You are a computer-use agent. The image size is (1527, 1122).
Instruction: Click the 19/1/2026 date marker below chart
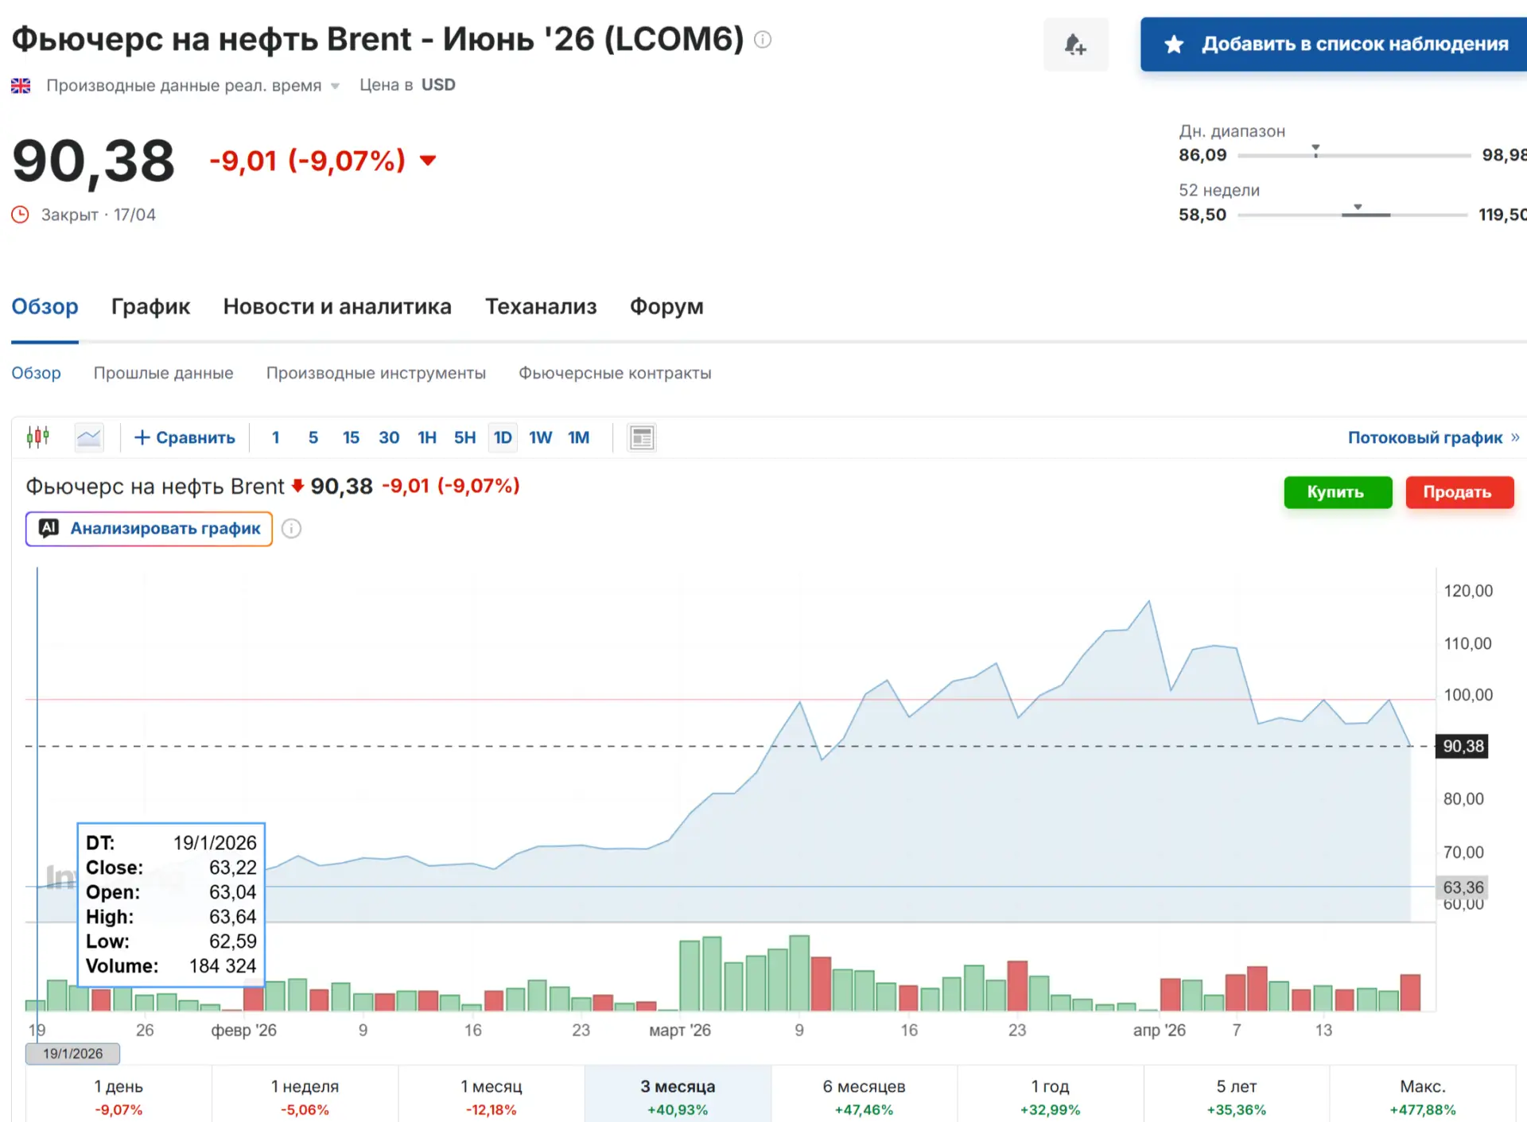pos(72,1054)
